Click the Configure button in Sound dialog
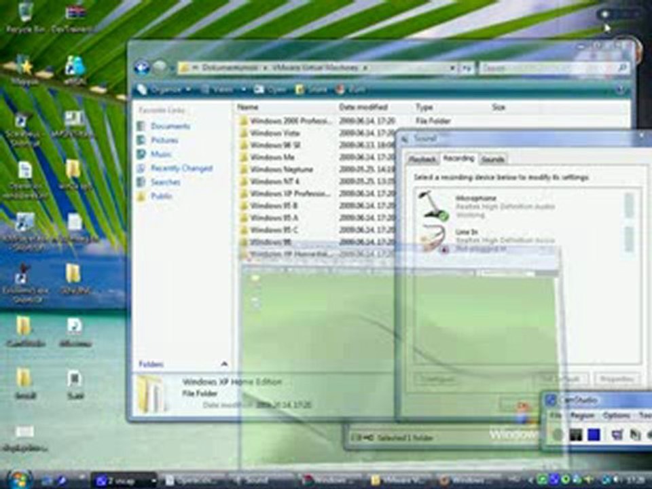This screenshot has width=652, height=489. tap(437, 379)
